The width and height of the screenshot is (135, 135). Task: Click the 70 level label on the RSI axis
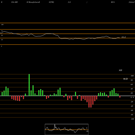coord(2,31)
